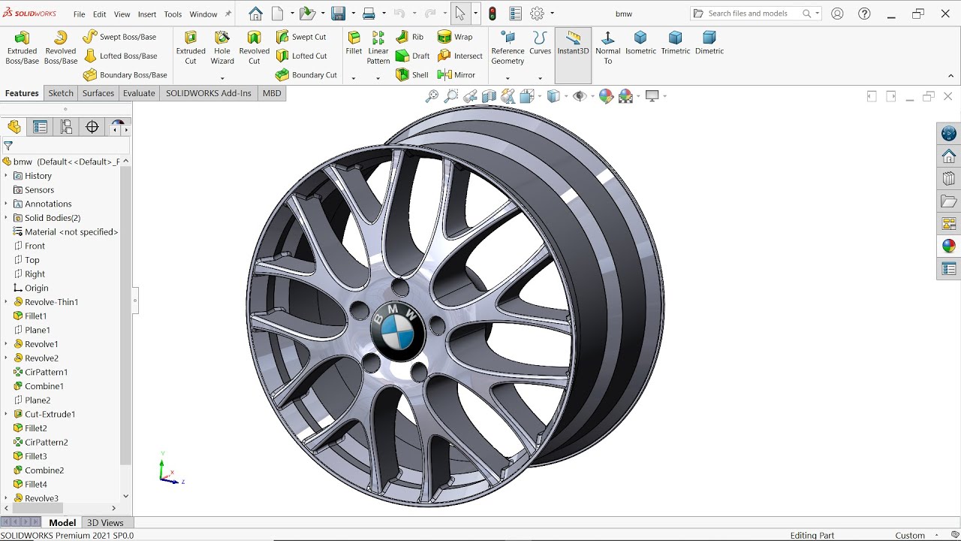961x541 pixels.
Task: Click the Mirror tool
Action: 456,75
